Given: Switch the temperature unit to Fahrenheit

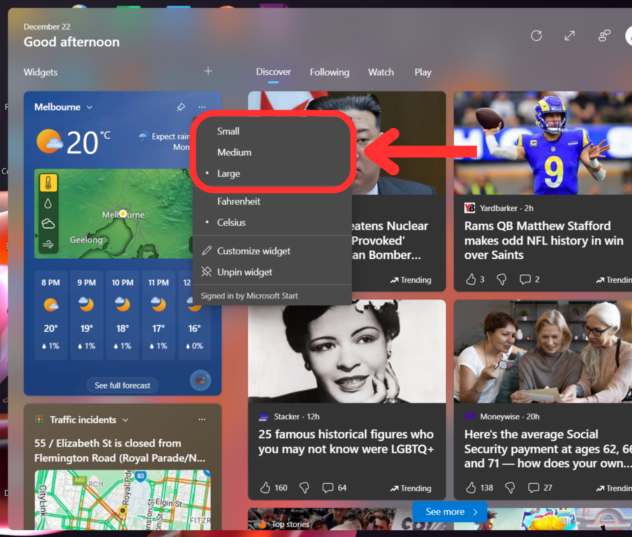Looking at the screenshot, I should (239, 201).
